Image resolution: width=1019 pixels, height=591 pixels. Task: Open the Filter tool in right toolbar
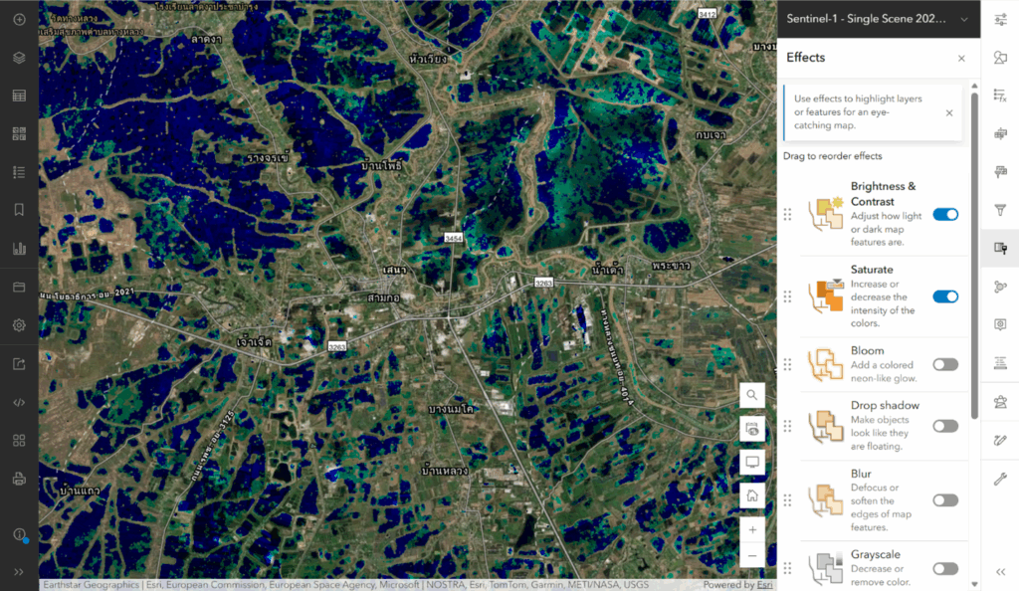tap(1000, 210)
